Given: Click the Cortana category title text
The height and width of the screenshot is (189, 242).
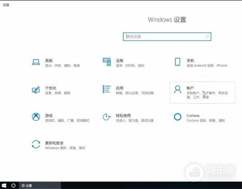Looking at the screenshot, I should coord(193,116).
